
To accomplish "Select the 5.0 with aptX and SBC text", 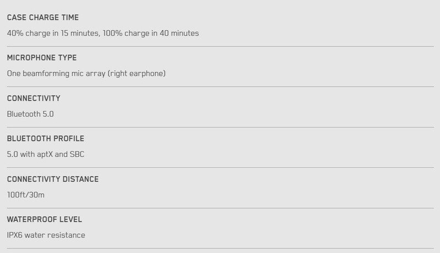I will click(x=46, y=154).
